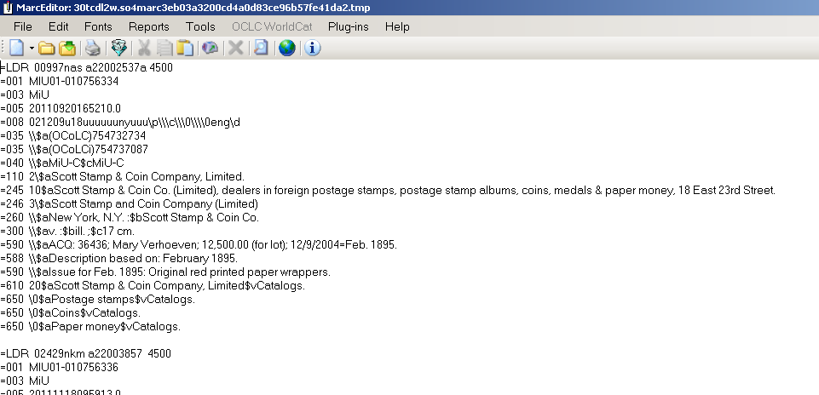Click the =650 Coins Catalogs line
This screenshot has width=819, height=395.
pos(71,312)
